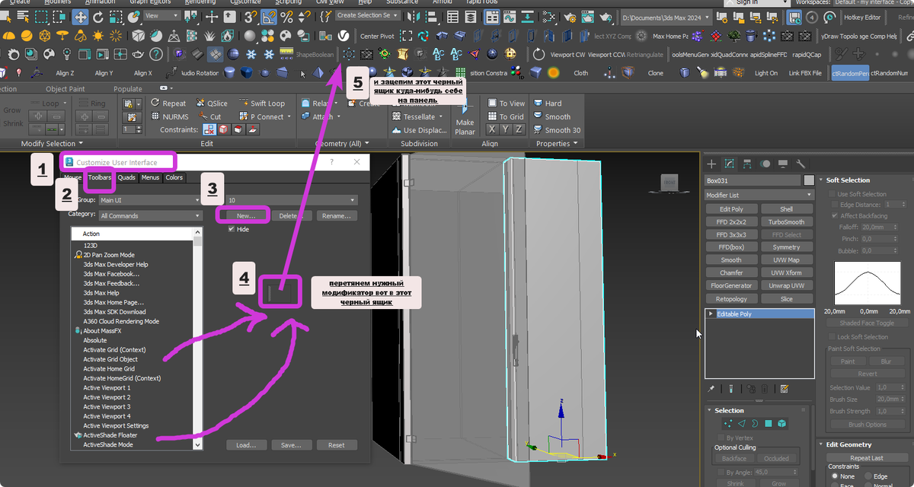Click the Viewport CW rotate icon
Screen dimensions: 914x487
tap(539, 54)
